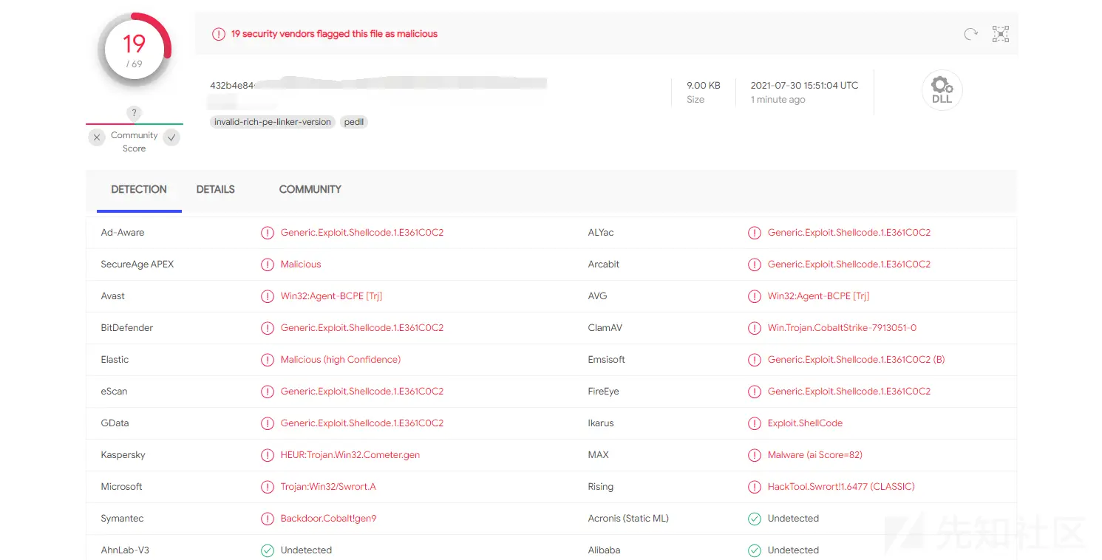Click the alert icon next to ClamAV detection
1102x560 pixels.
(755, 328)
